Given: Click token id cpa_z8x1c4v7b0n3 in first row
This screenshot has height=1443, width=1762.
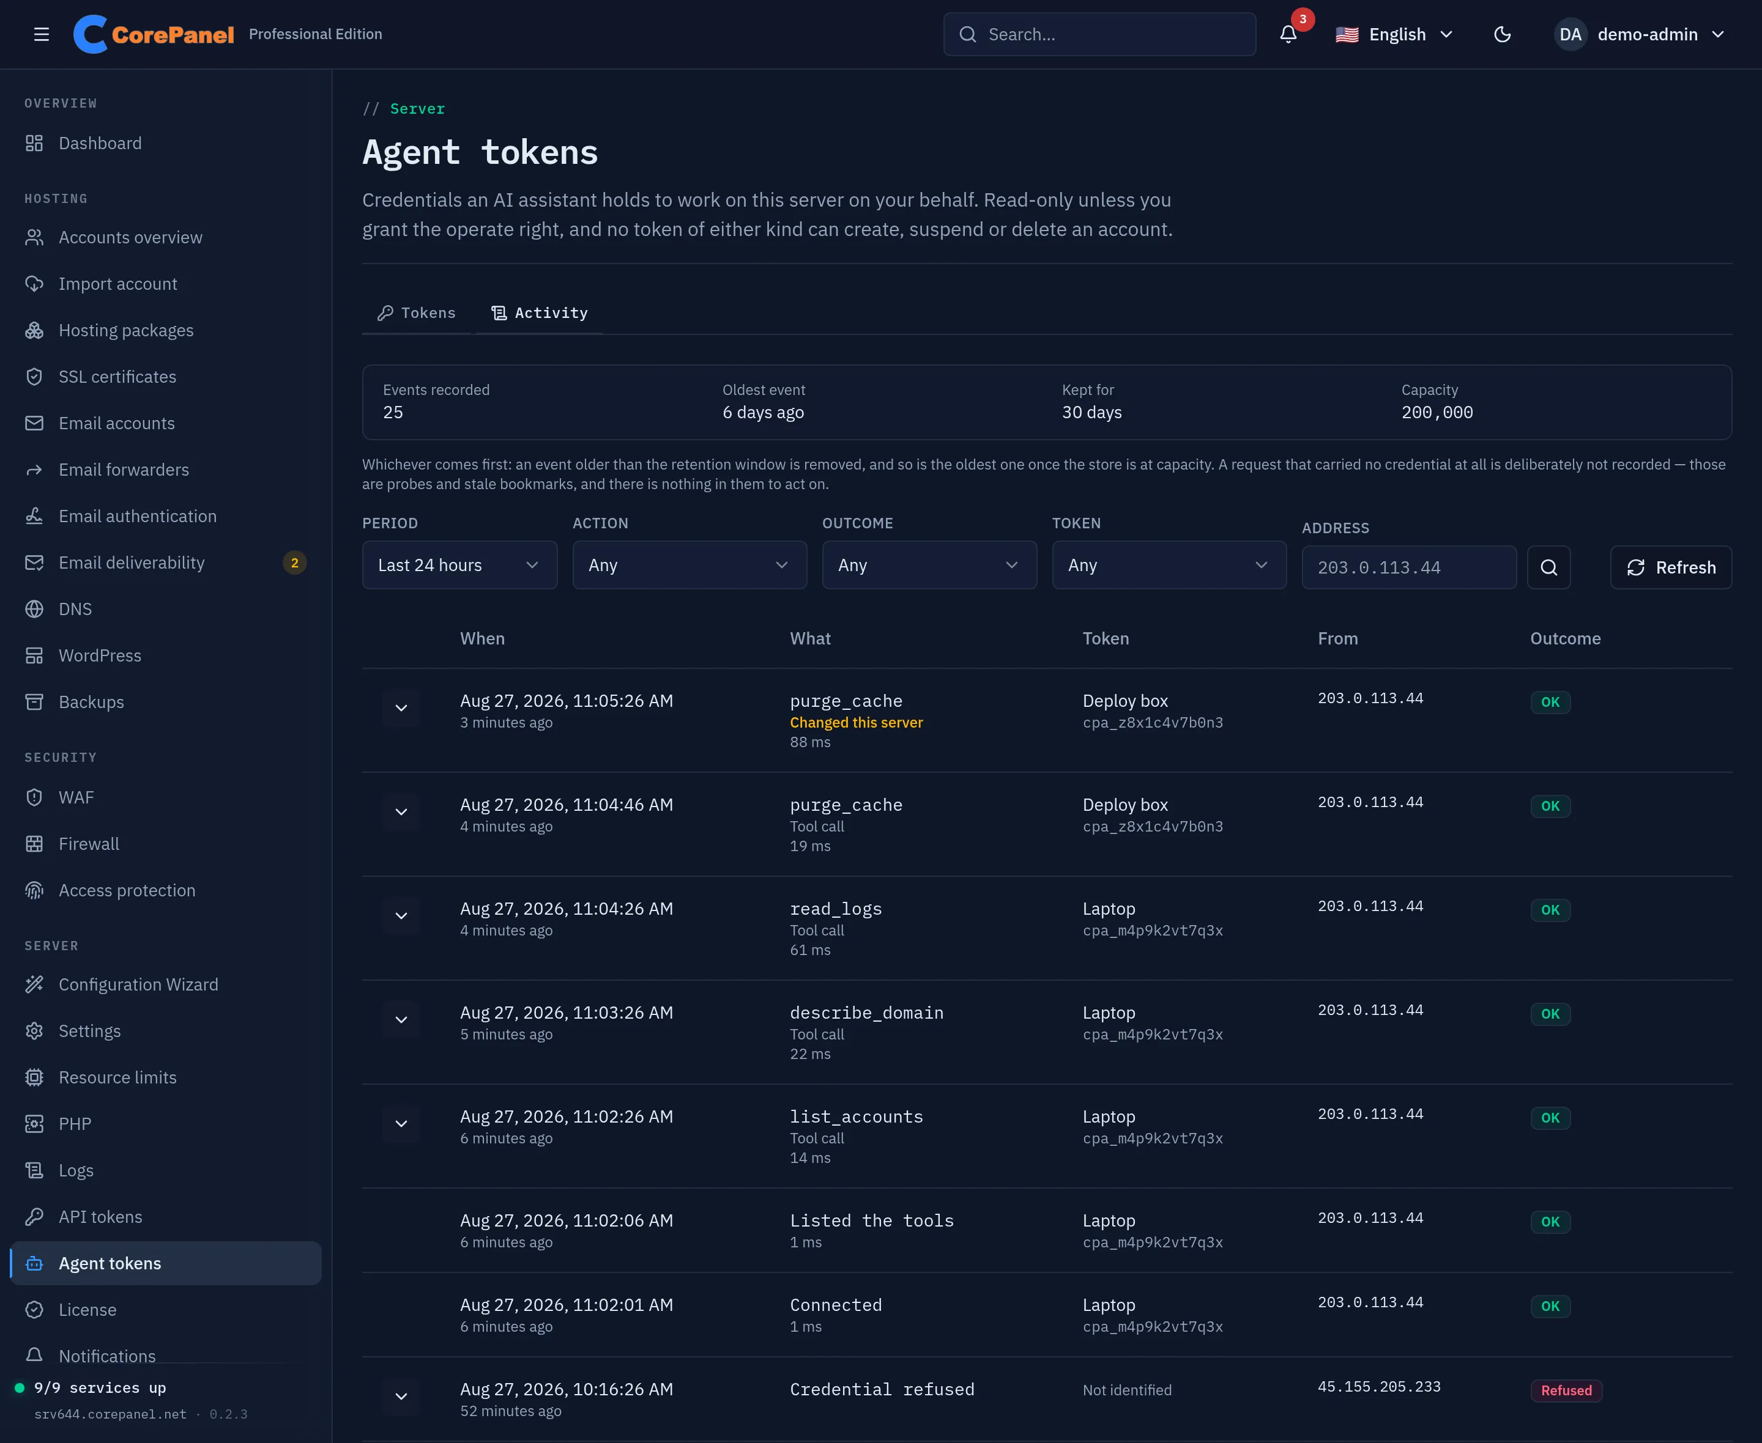Looking at the screenshot, I should tap(1153, 723).
